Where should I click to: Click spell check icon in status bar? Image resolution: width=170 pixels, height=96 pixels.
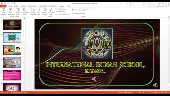pyautogui.click(x=11, y=93)
